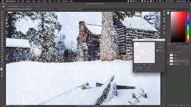Select the Spot Healing Brush tool
191x107 pixels.
click(x=2, y=28)
